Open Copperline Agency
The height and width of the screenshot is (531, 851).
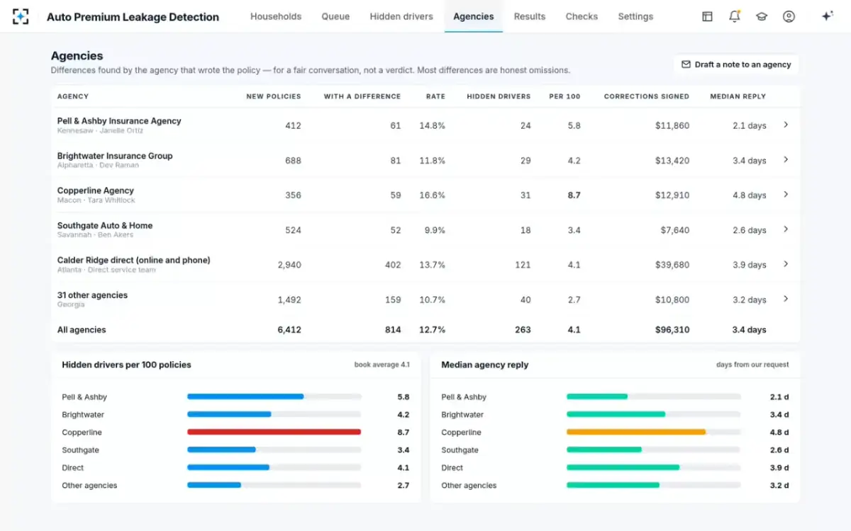click(96, 190)
